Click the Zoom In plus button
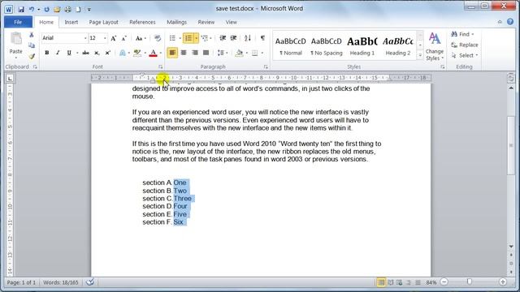The height and width of the screenshot is (292, 520). coord(502,282)
